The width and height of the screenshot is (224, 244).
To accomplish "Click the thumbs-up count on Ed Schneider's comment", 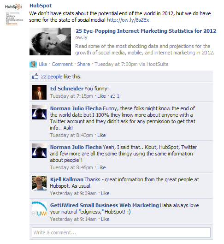I will click(x=115, y=96).
